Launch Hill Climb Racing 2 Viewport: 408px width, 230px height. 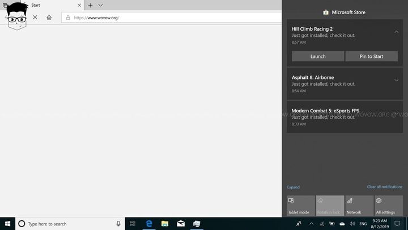point(318,56)
